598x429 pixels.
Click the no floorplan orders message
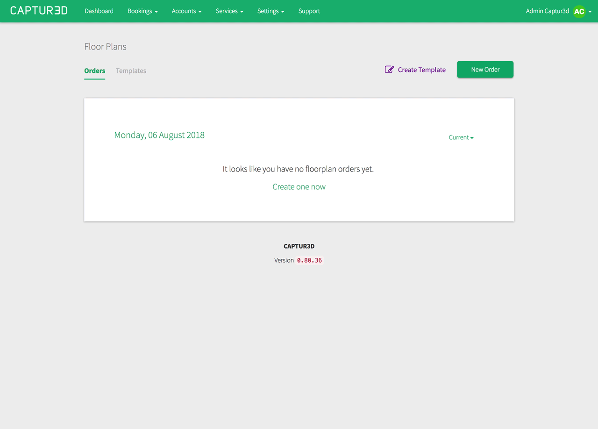pos(298,169)
